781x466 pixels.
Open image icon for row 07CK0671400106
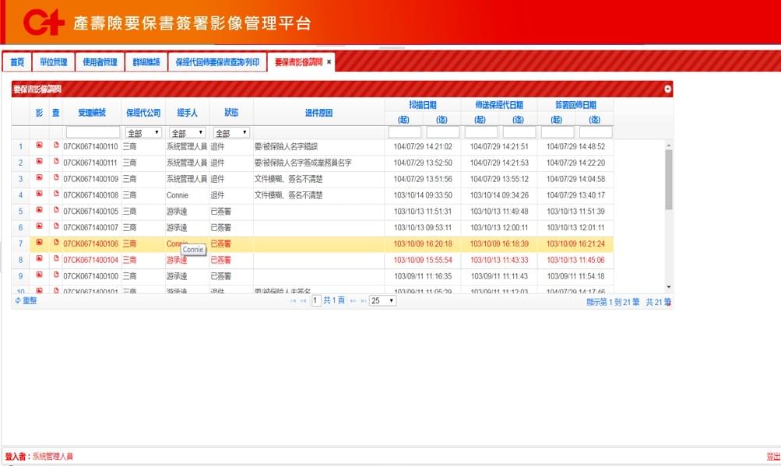point(40,242)
